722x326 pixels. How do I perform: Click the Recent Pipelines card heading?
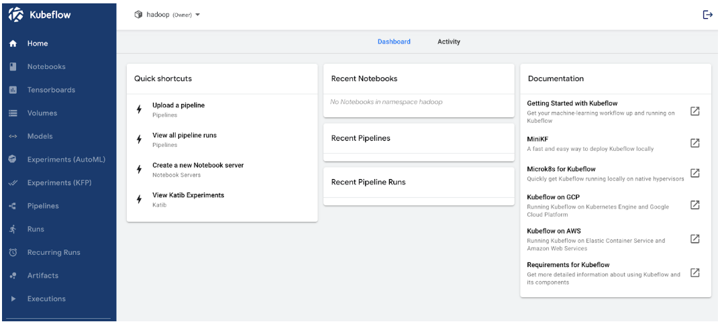point(360,138)
